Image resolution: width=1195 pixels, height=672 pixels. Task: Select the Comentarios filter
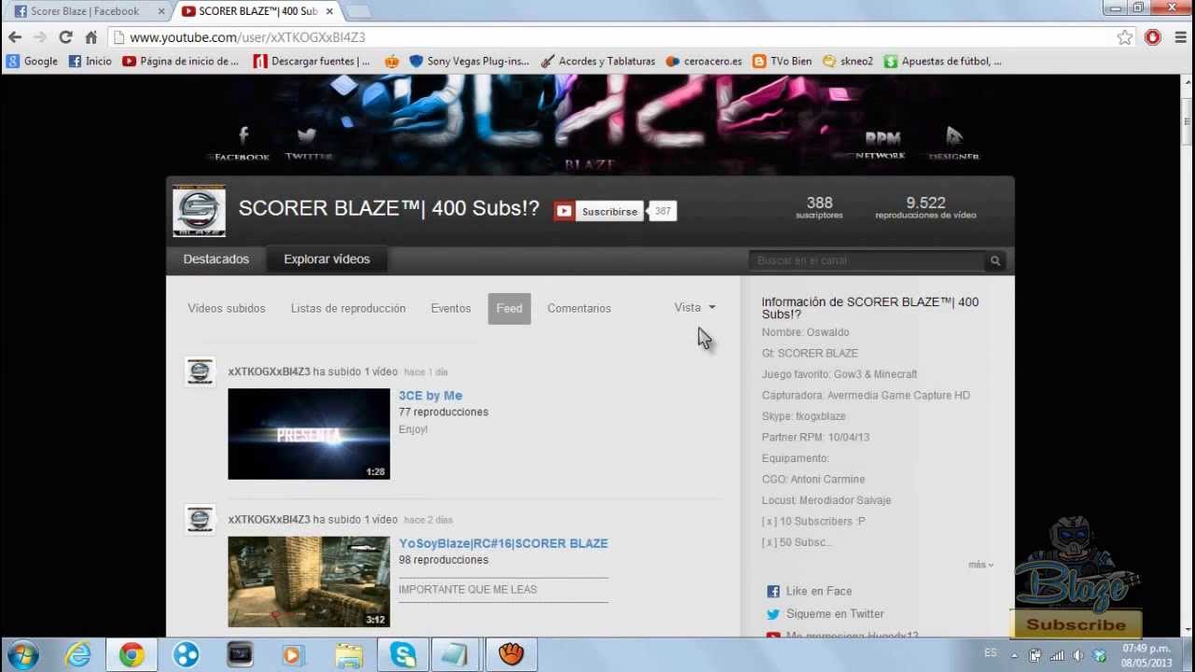pos(579,308)
